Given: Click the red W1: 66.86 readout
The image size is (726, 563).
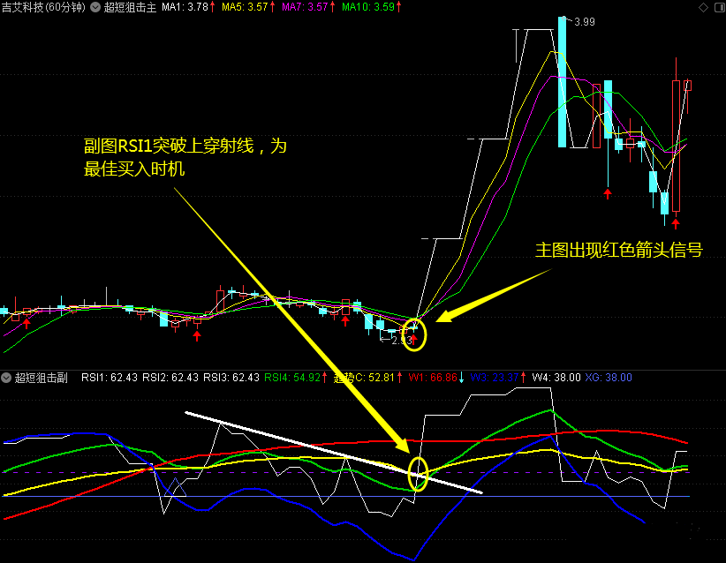Looking at the screenshot, I should (x=433, y=378).
